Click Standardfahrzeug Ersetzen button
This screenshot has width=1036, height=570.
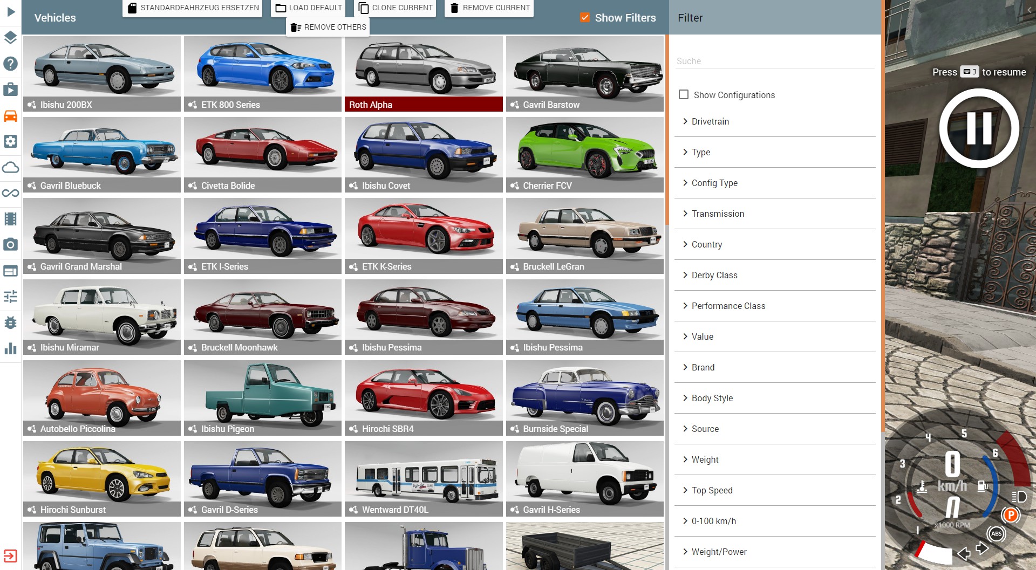click(x=193, y=8)
